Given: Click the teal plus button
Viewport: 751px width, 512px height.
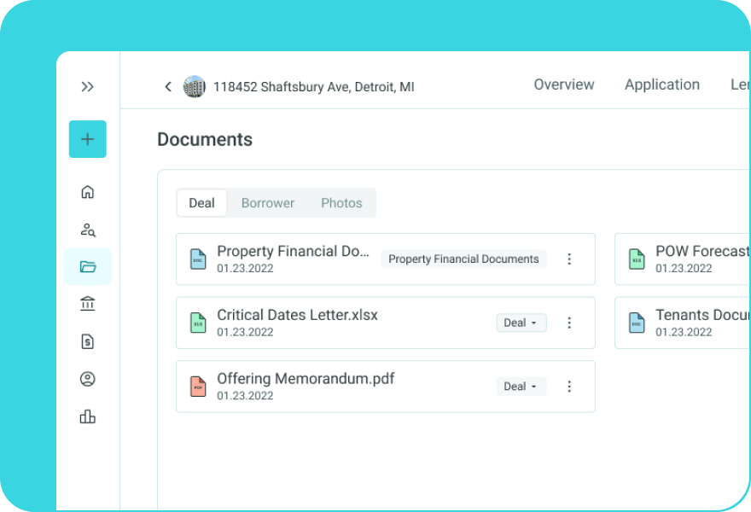Looking at the screenshot, I should click(x=88, y=139).
